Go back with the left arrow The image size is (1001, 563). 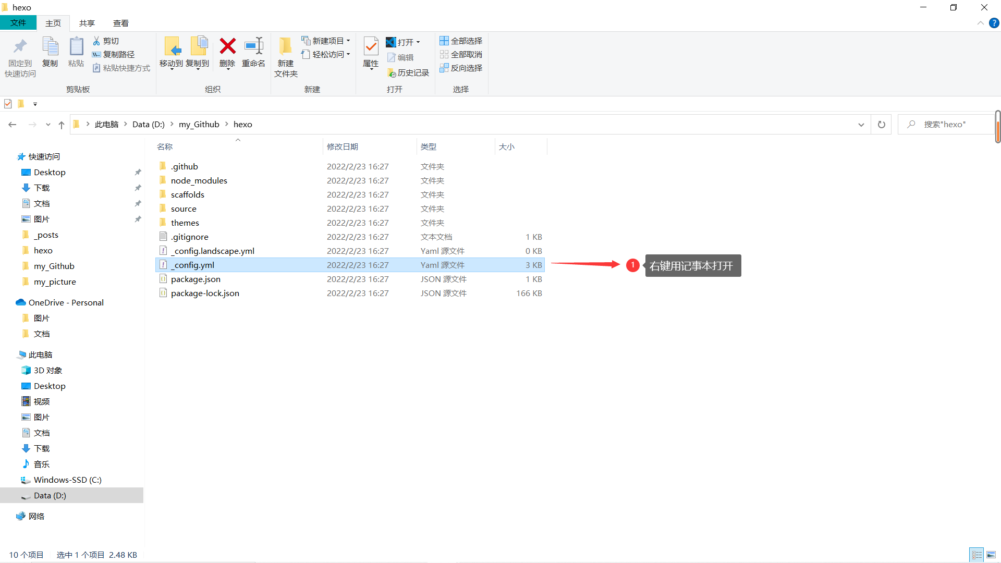pos(13,125)
